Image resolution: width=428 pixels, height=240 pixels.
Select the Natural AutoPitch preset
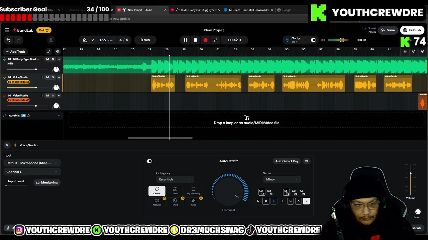[157, 202]
